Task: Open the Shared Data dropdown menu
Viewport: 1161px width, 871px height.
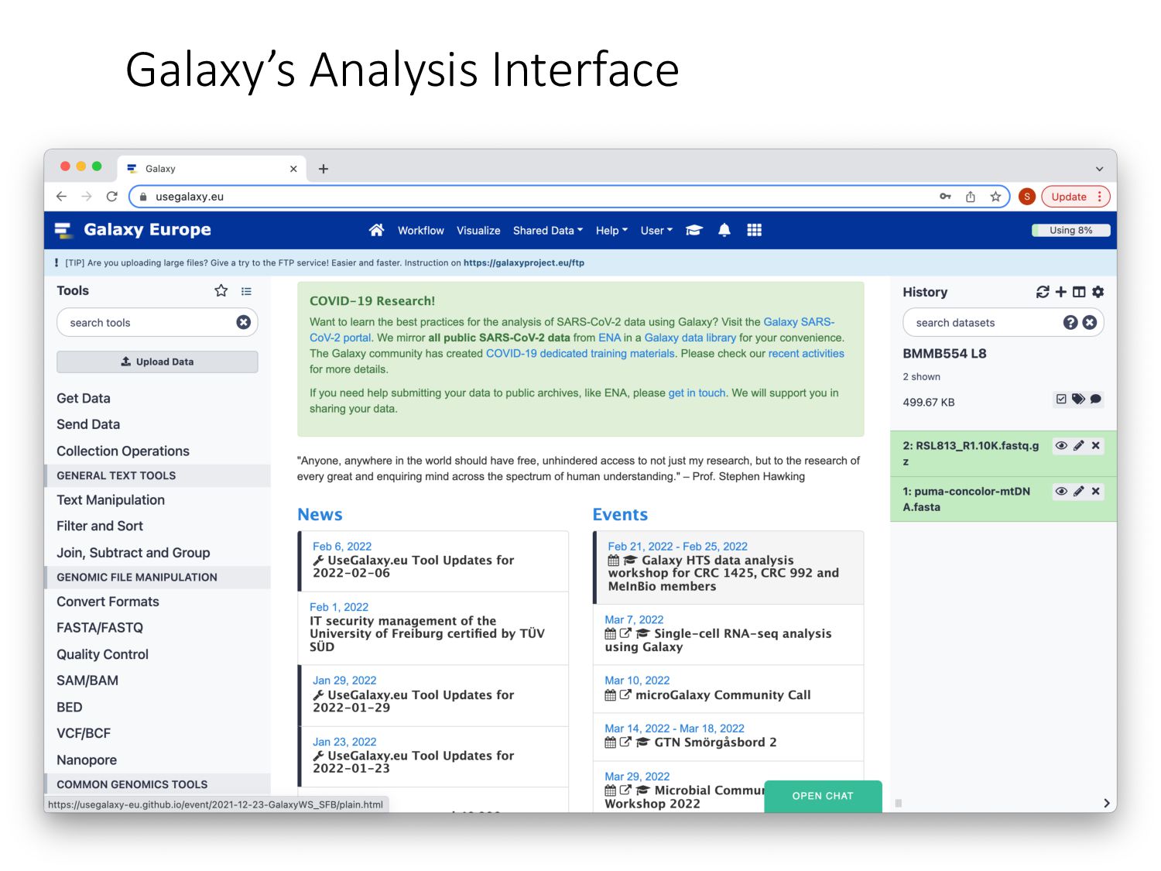Action: pos(548,231)
